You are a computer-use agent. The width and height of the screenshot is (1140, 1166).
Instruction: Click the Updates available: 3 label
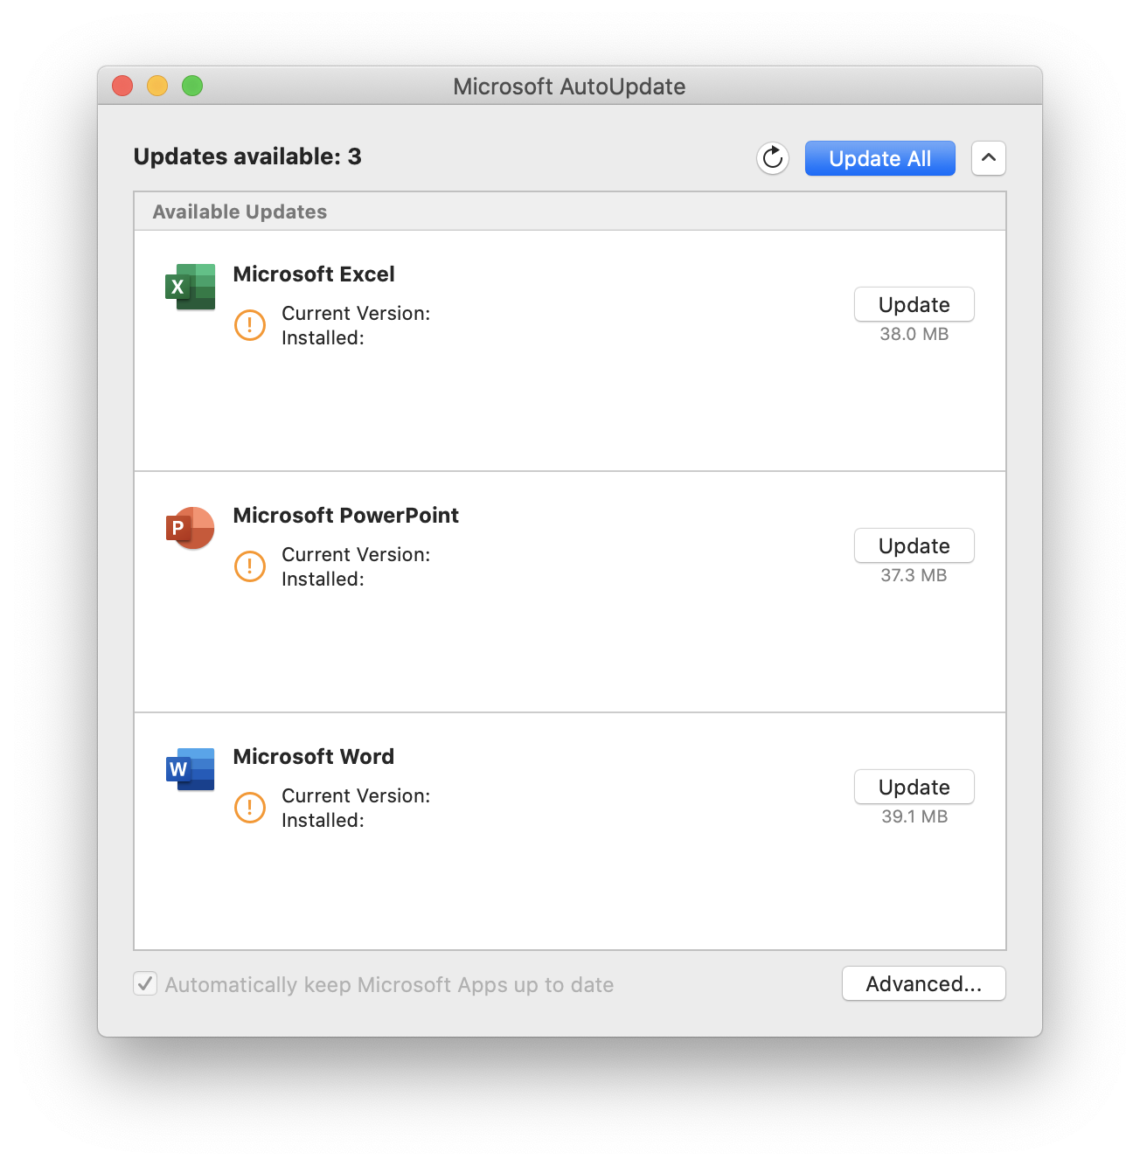click(x=247, y=156)
